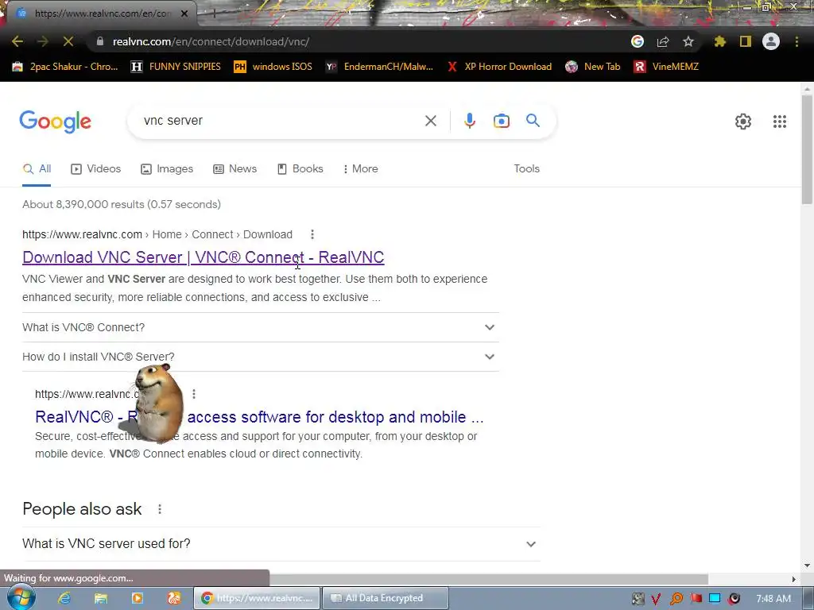The width and height of the screenshot is (814, 610).
Task: Open Windows Explorer from the taskbar
Action: click(101, 598)
